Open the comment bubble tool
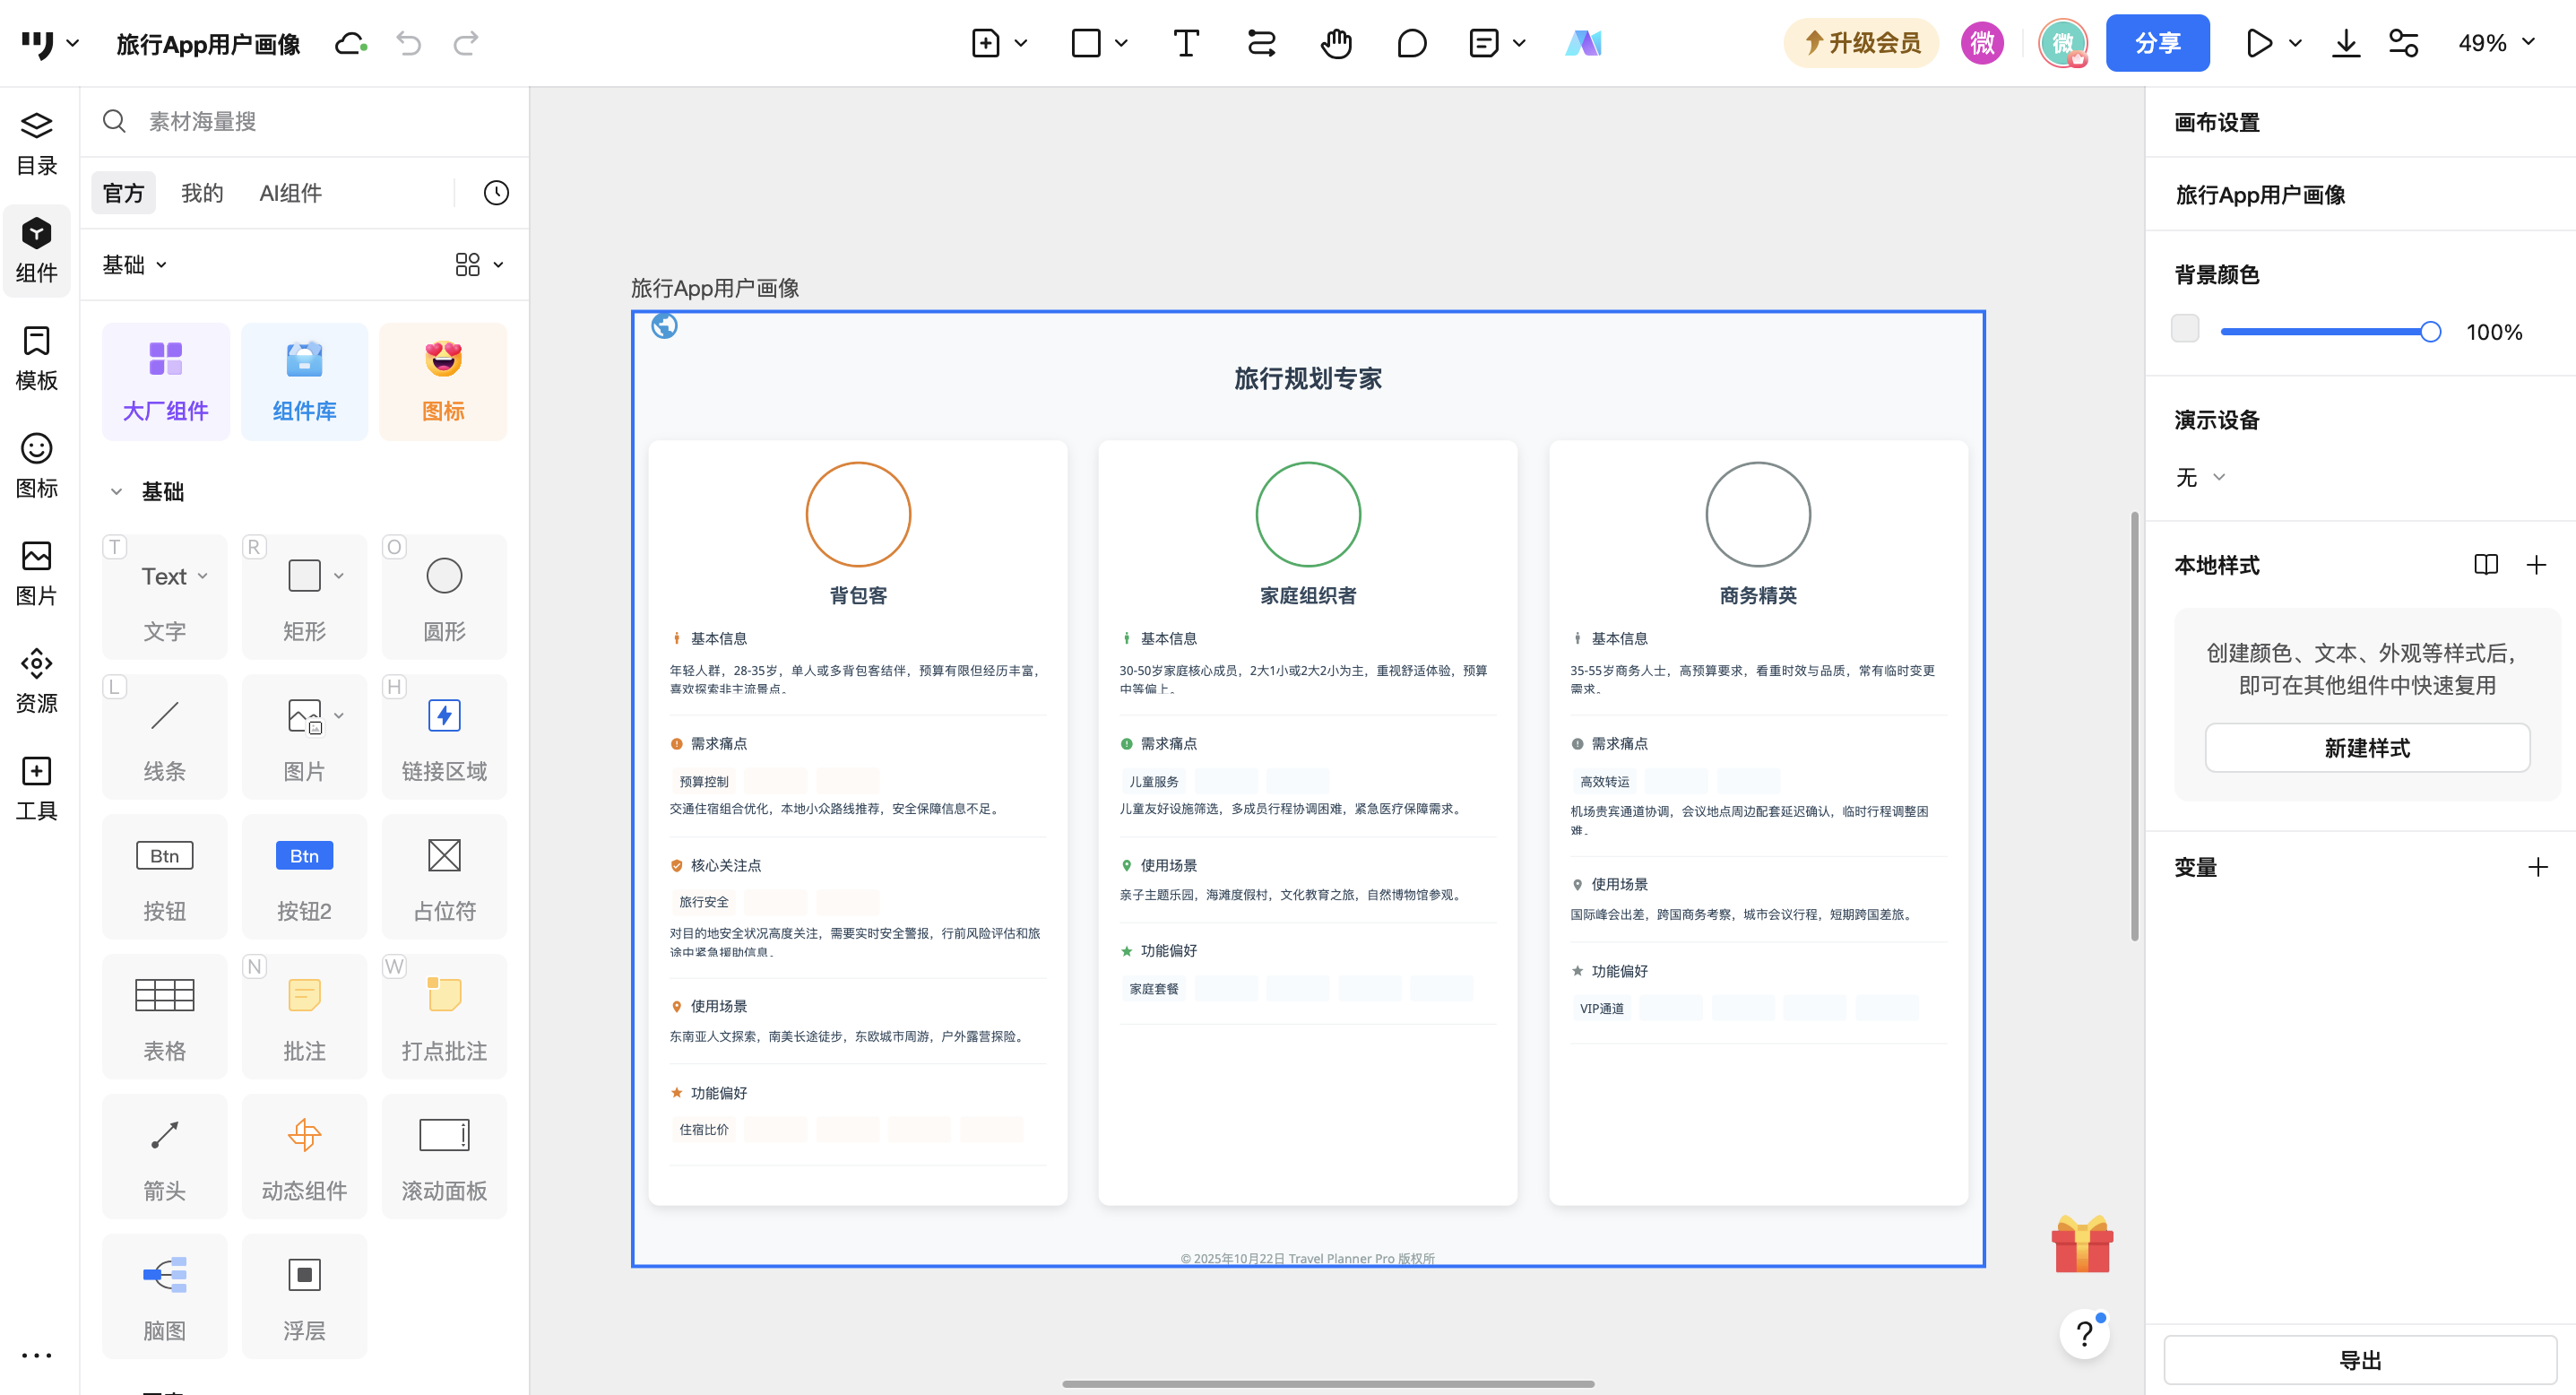The height and width of the screenshot is (1395, 2576). [x=1411, y=43]
